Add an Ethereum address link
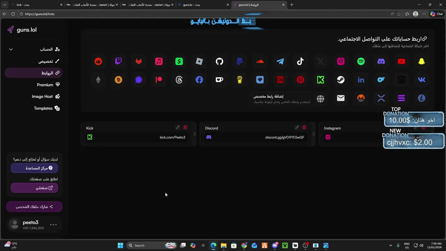This screenshot has width=446, height=251. coord(98,80)
